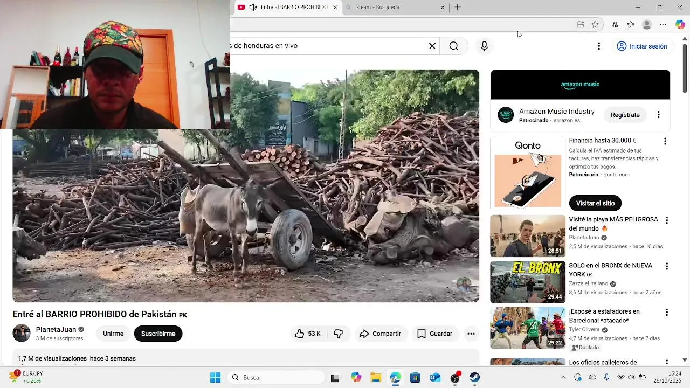This screenshot has height=388, width=690.
Task: Launch Copilot from the Windows taskbar
Action: click(356, 377)
